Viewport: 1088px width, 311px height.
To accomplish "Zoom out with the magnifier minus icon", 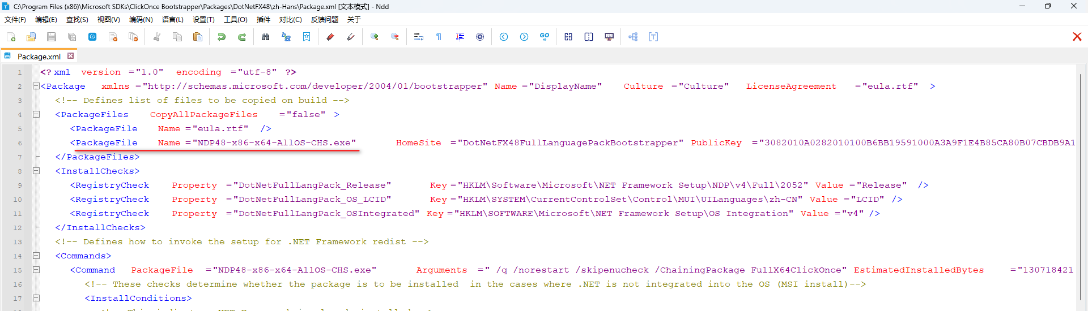I will [x=395, y=37].
